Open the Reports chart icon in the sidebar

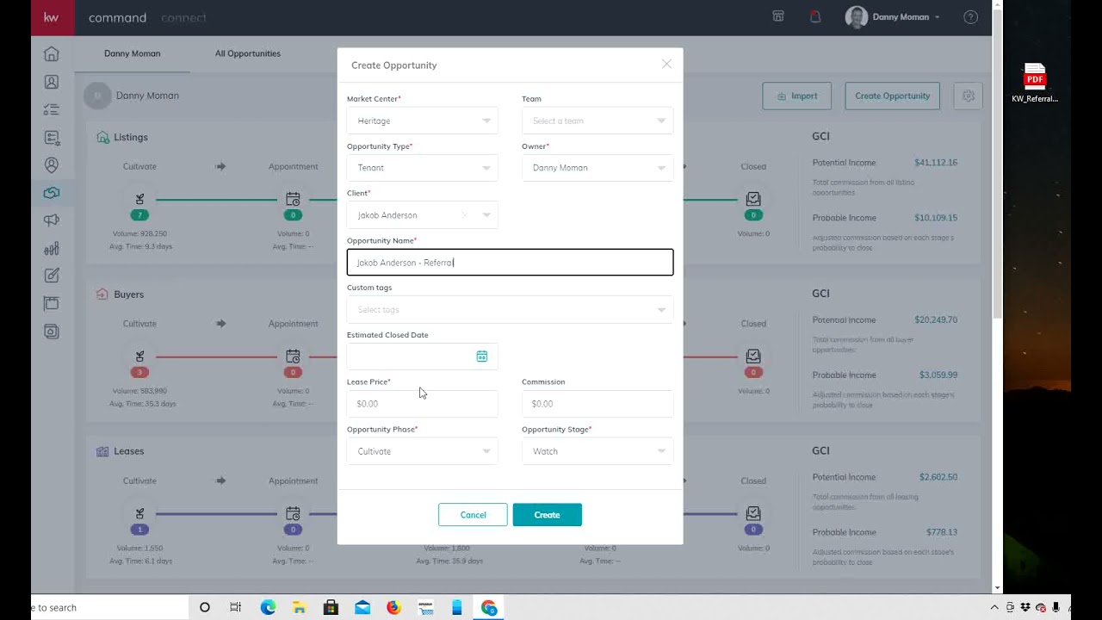pyautogui.click(x=52, y=248)
